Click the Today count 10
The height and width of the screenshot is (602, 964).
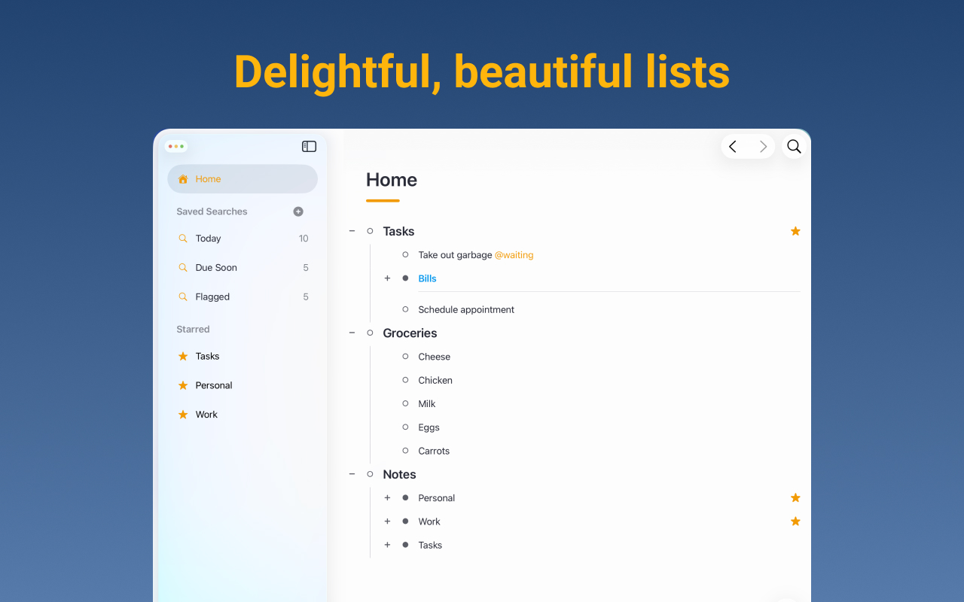304,239
